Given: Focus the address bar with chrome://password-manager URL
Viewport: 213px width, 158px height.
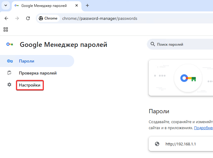Looking at the screenshot, I should (x=120, y=18).
